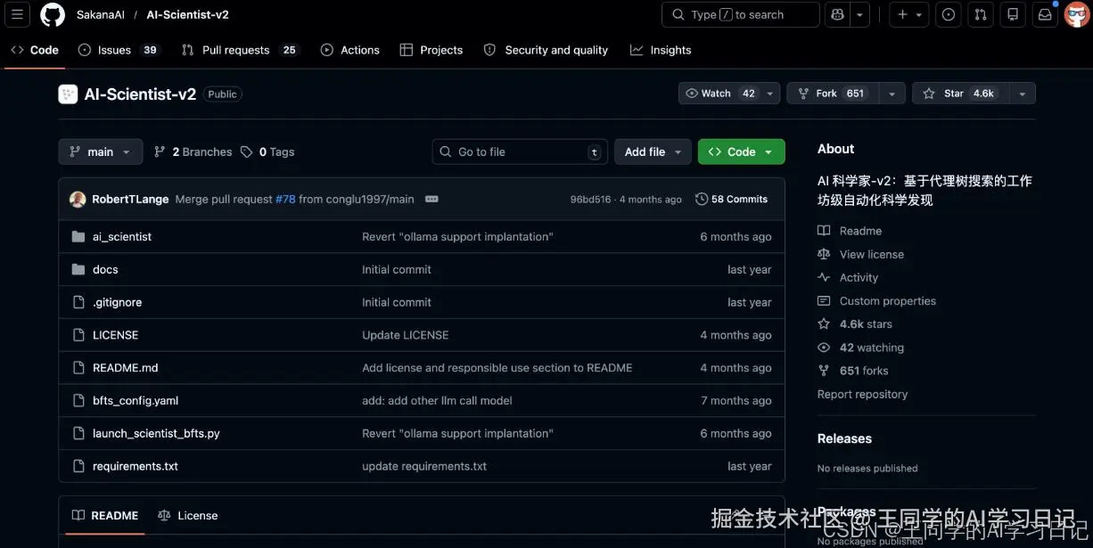
Task: Click the GitHub logo
Action: coord(53,14)
